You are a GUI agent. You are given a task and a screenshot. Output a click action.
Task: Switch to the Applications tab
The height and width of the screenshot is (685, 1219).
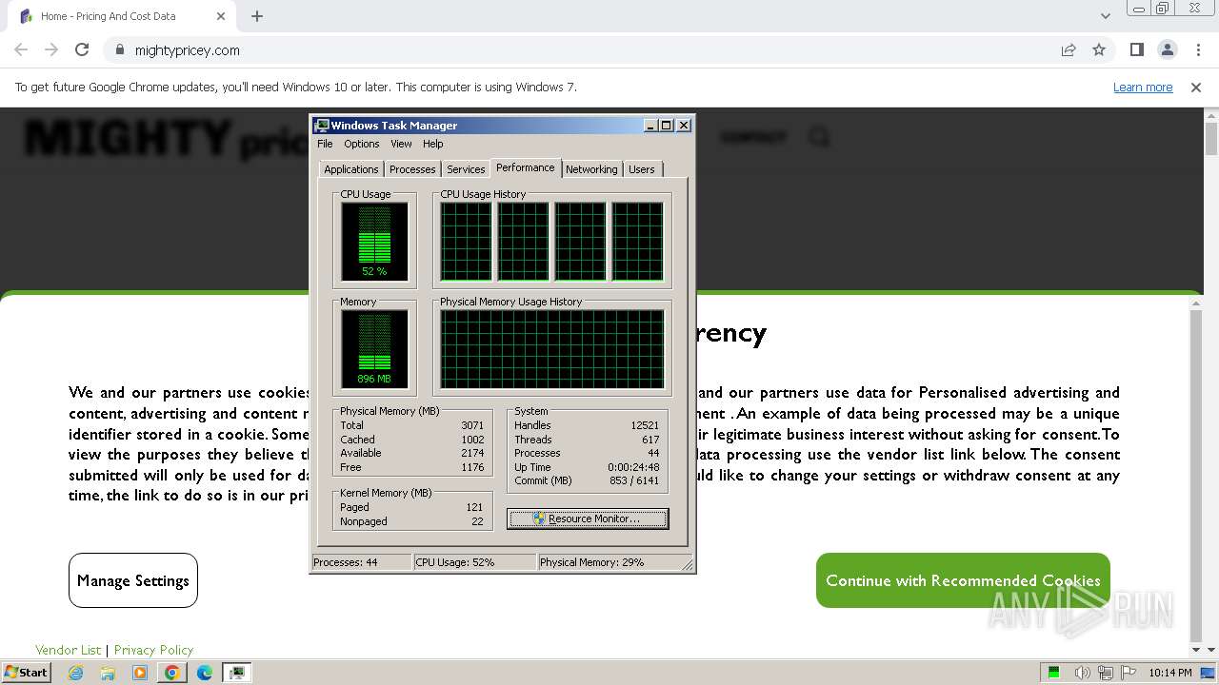pos(351,169)
